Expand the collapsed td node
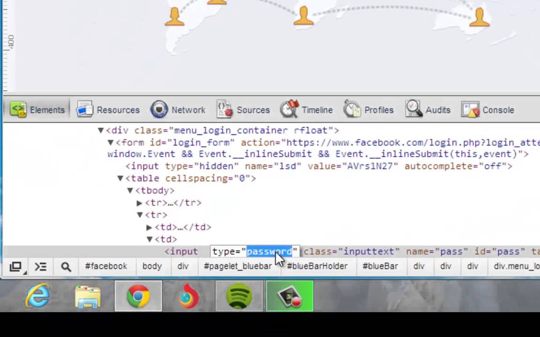540x337 pixels. tap(149, 227)
